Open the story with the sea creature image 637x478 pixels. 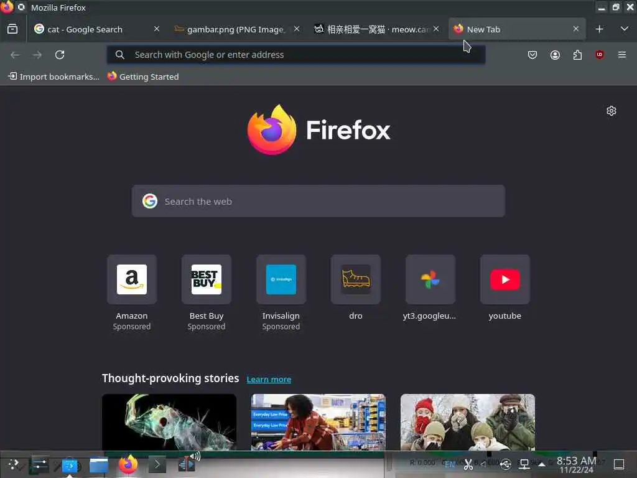[x=169, y=422]
